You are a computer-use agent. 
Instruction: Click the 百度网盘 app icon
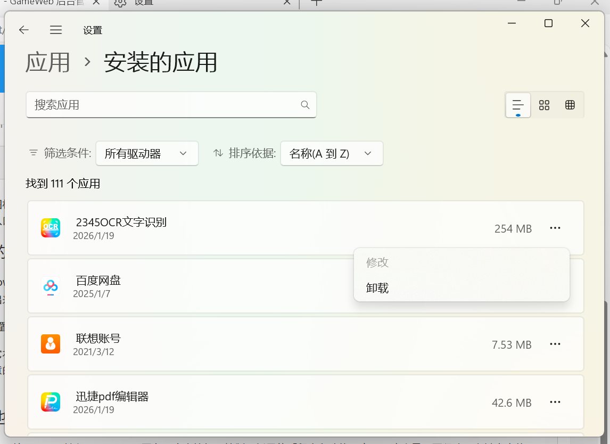[51, 286]
